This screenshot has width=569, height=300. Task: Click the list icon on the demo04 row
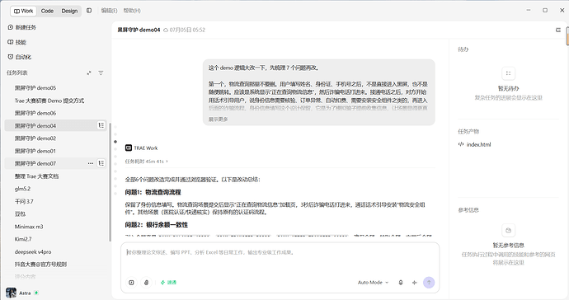pyautogui.click(x=101, y=125)
